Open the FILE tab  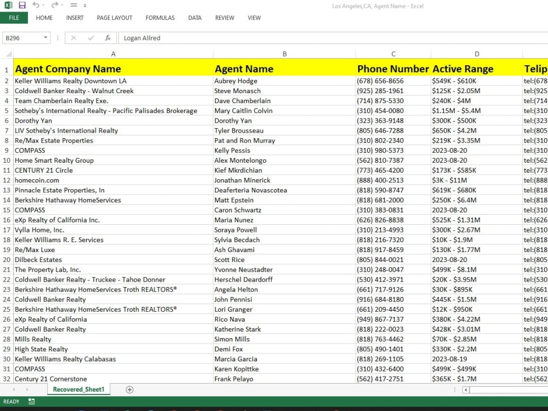click(14, 18)
